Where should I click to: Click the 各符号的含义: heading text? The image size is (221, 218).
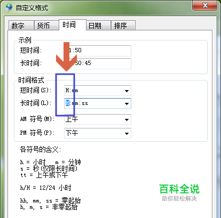[x=41, y=149]
